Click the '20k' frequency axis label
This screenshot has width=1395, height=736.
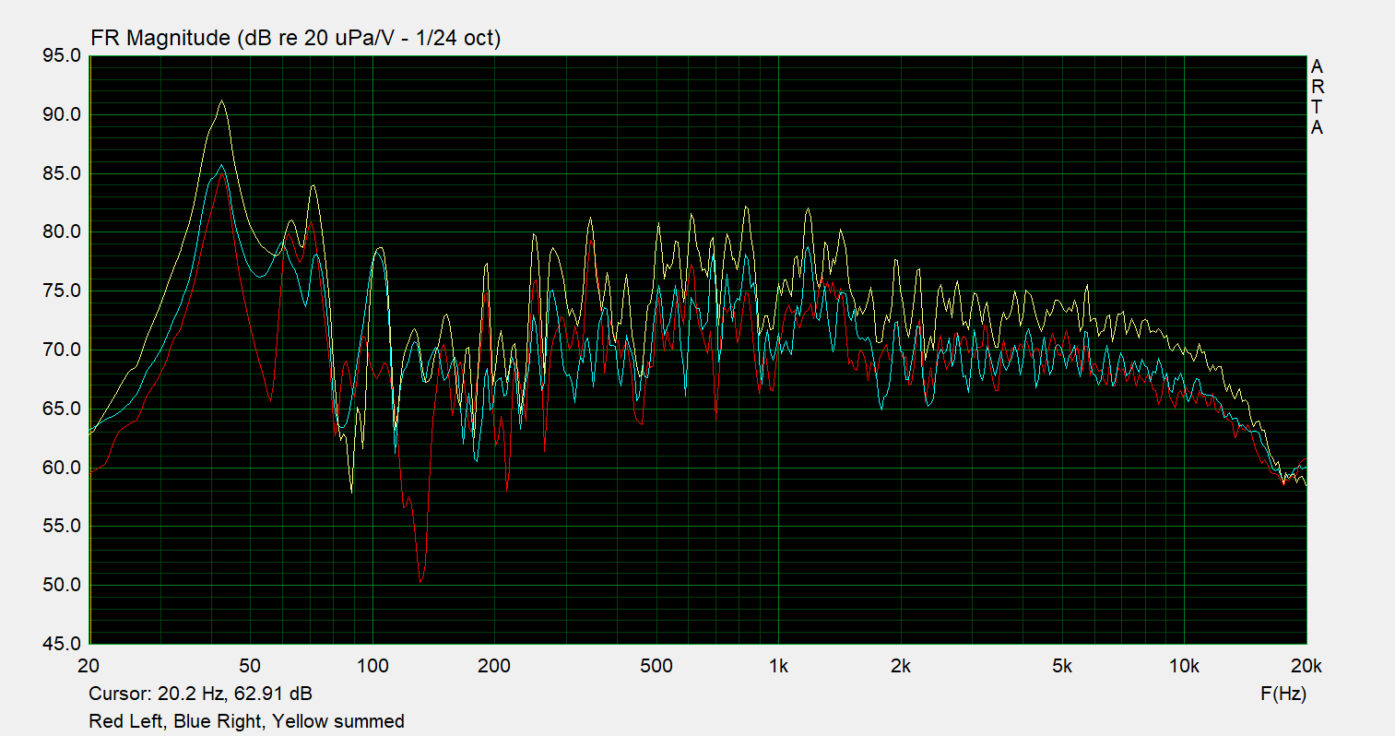tap(1306, 666)
